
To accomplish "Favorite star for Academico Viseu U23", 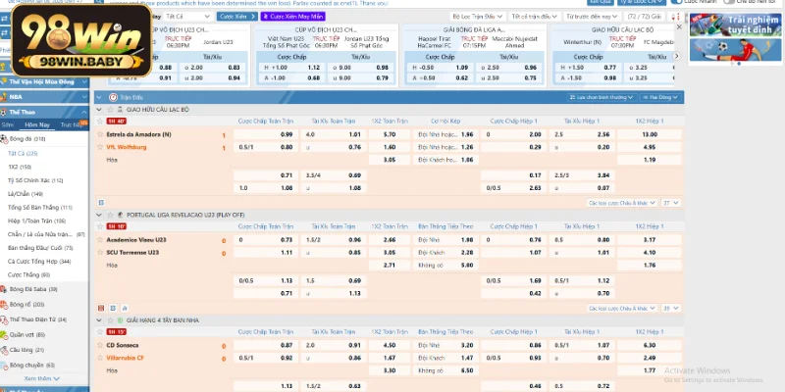I will 101,240.
